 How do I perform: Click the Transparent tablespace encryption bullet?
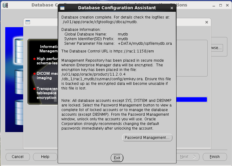(46, 93)
